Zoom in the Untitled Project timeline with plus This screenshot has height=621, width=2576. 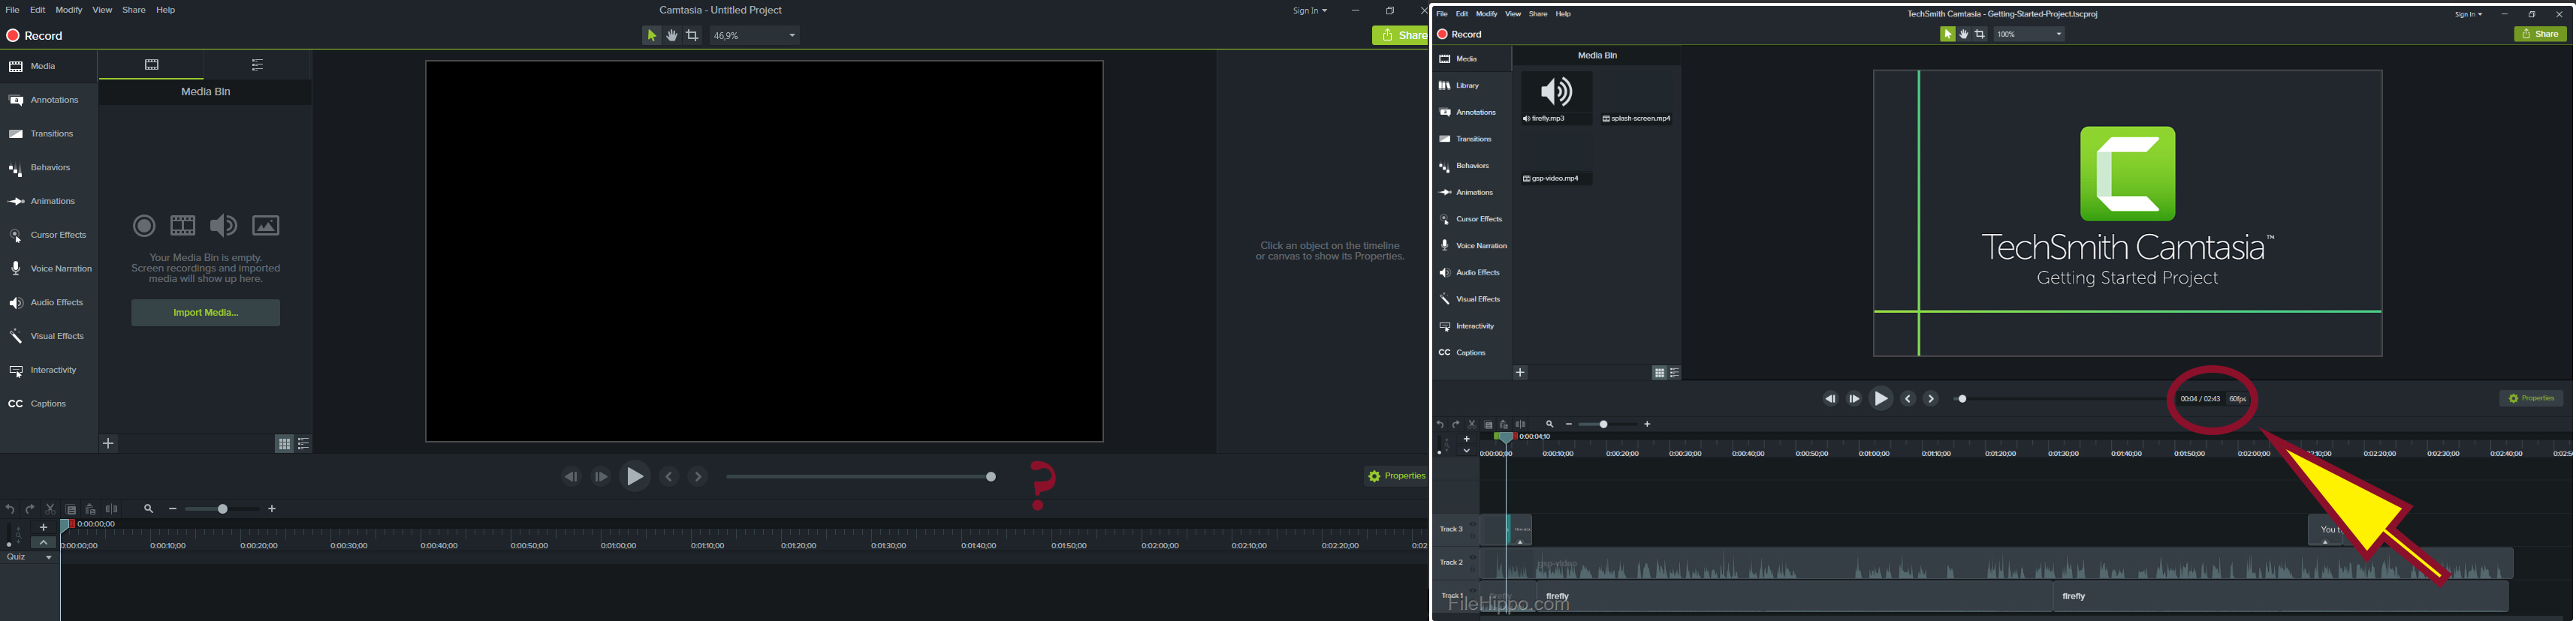click(272, 509)
